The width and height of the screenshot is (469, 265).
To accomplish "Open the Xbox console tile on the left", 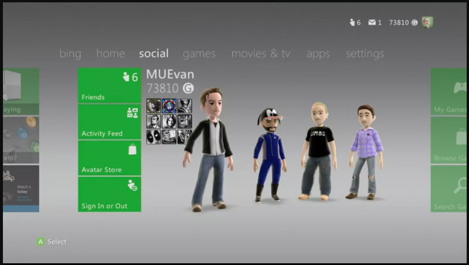I will tap(21, 92).
